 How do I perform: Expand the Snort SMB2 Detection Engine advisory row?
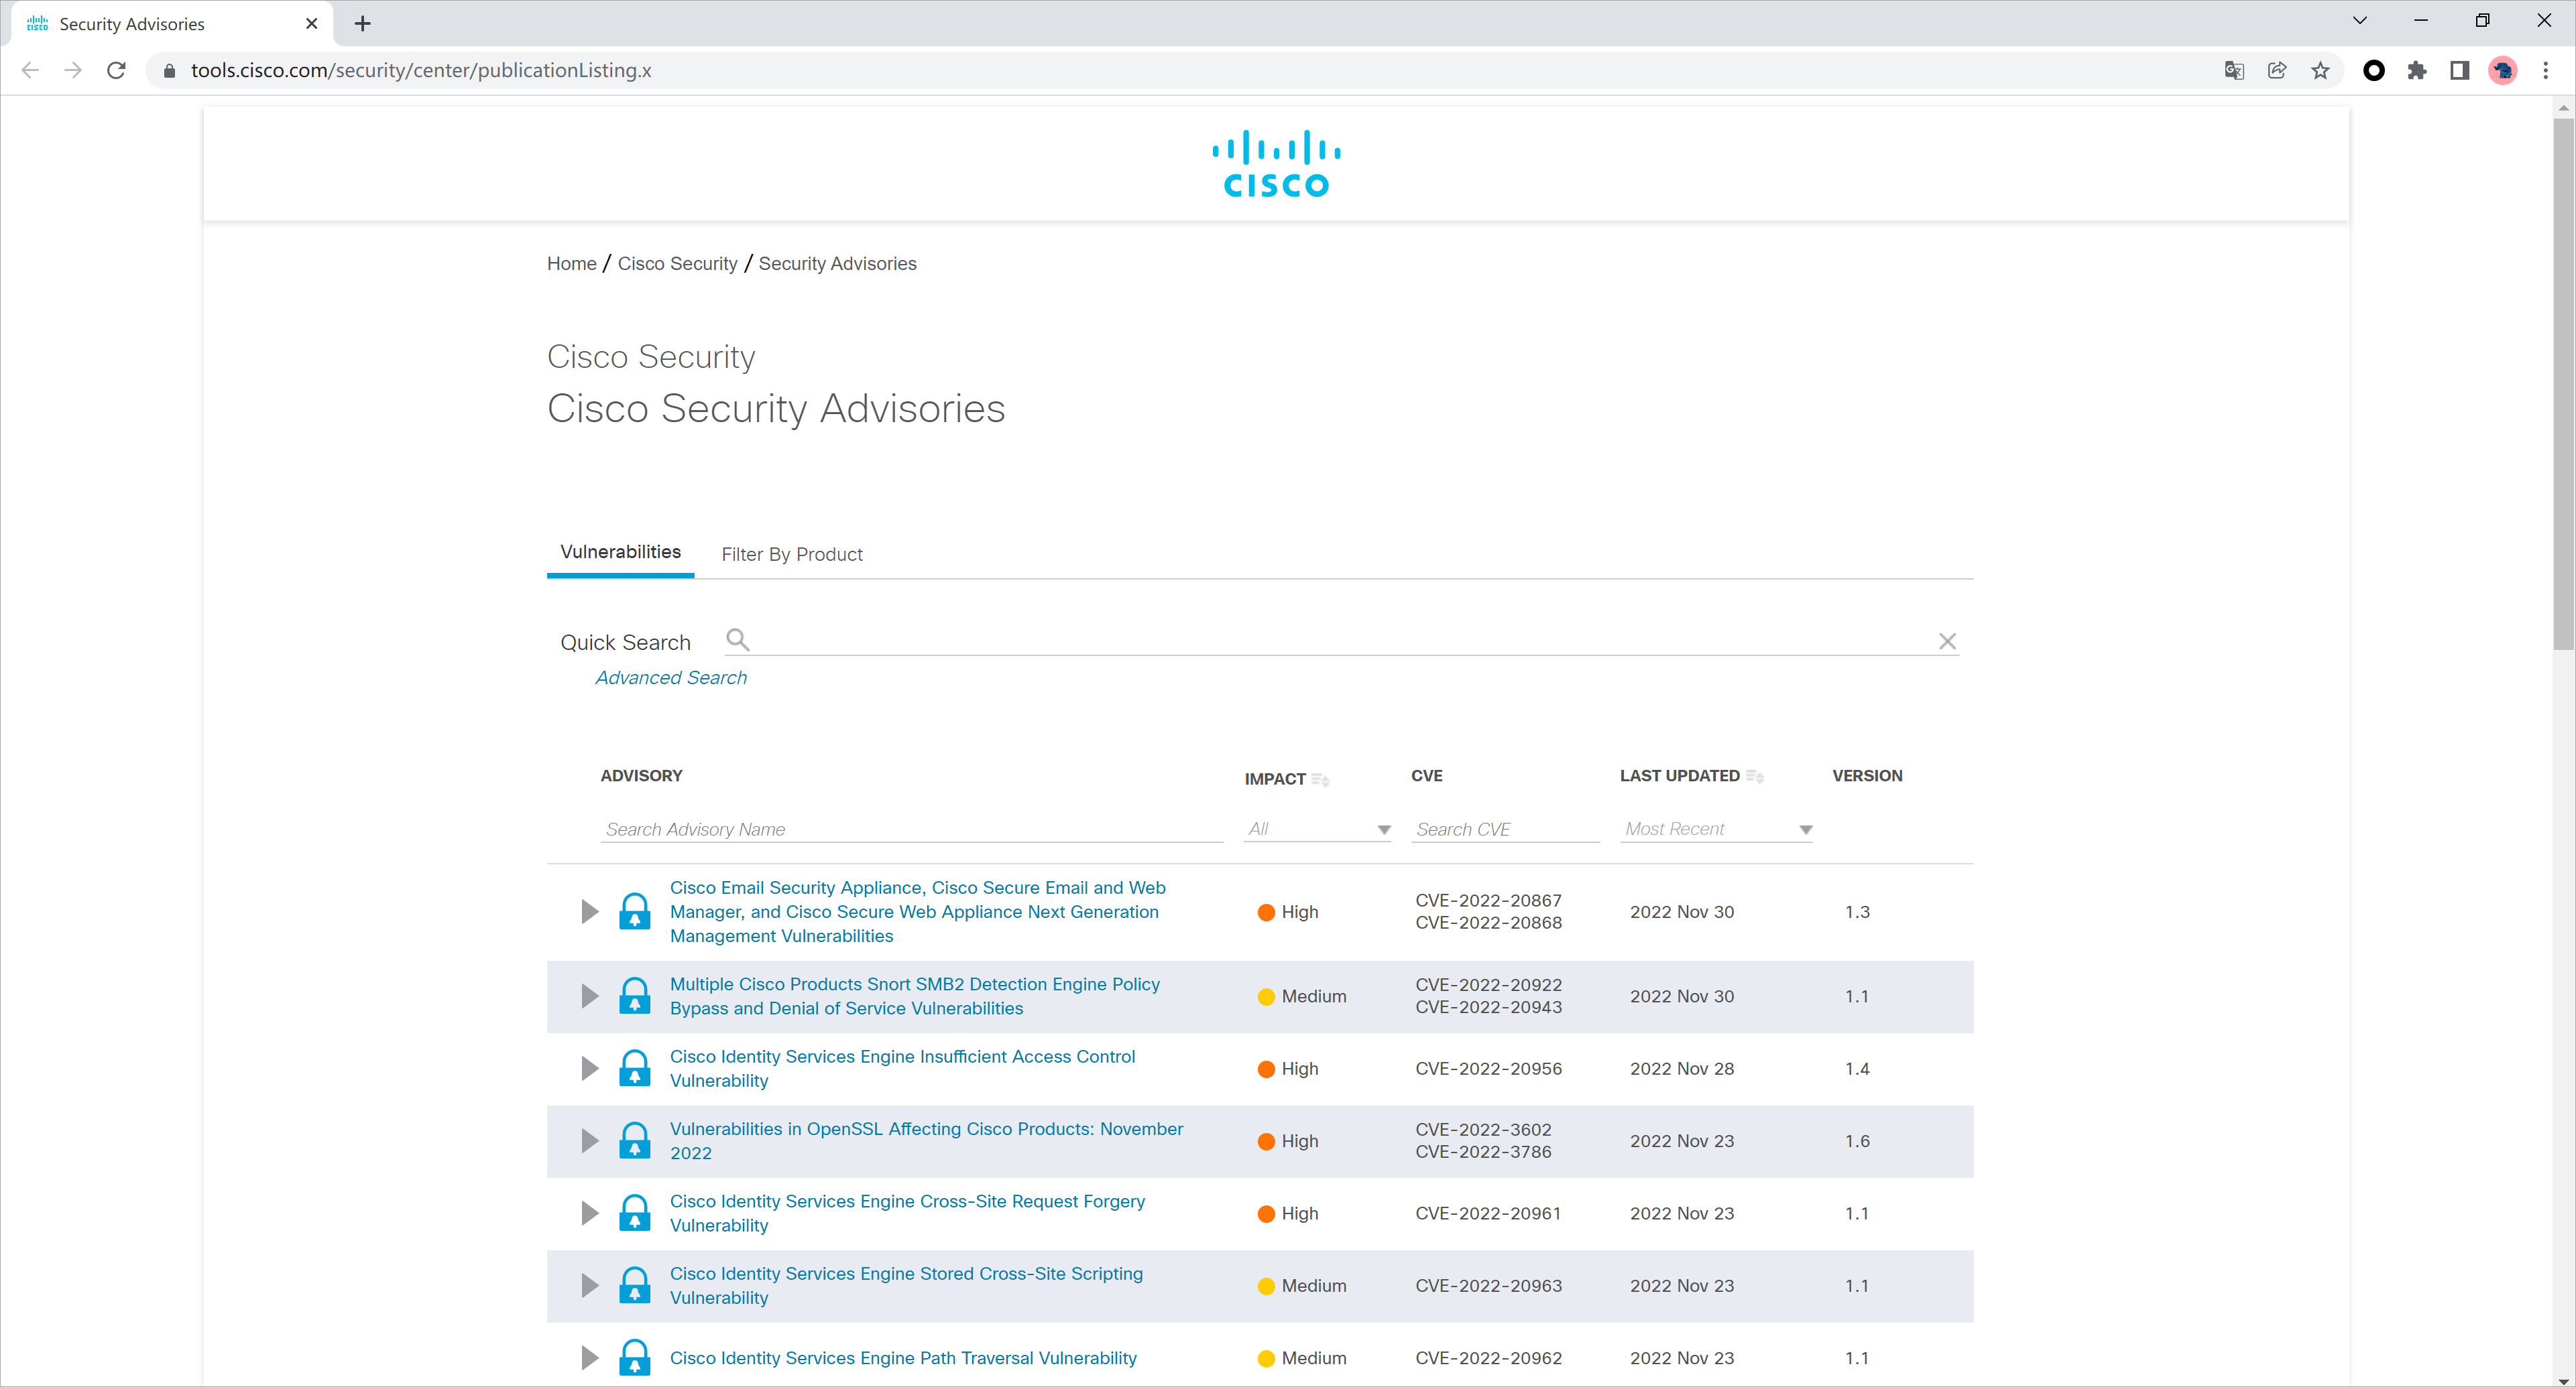589,996
